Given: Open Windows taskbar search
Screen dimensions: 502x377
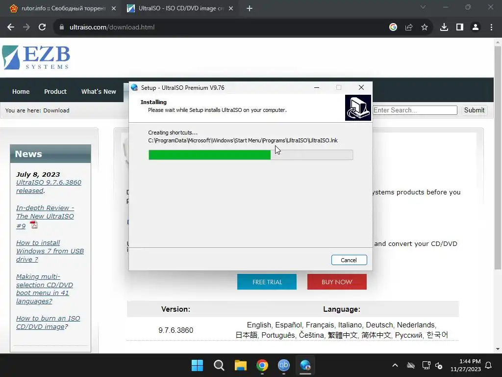Looking at the screenshot, I should (x=219, y=365).
